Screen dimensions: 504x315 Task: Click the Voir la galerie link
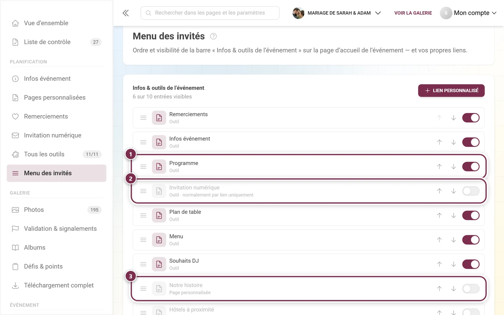tap(413, 13)
